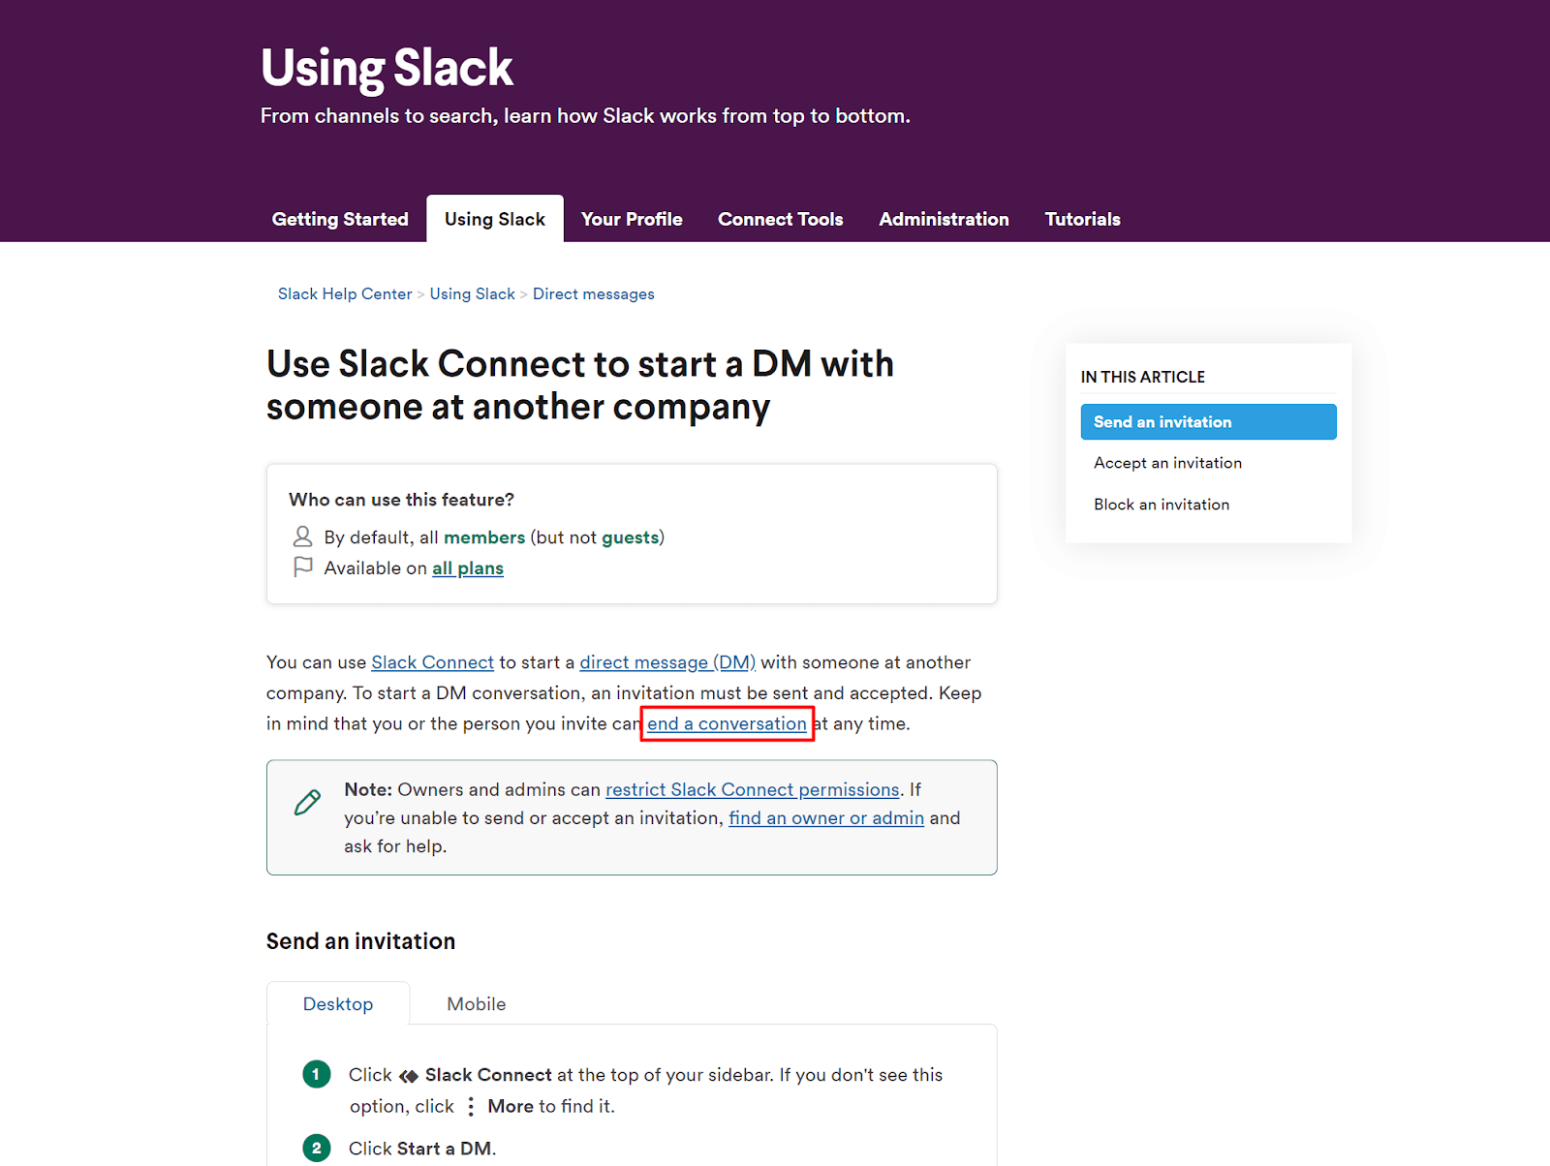The height and width of the screenshot is (1166, 1550).
Task: Jump to "Block an invitation" section
Action: pos(1162,505)
